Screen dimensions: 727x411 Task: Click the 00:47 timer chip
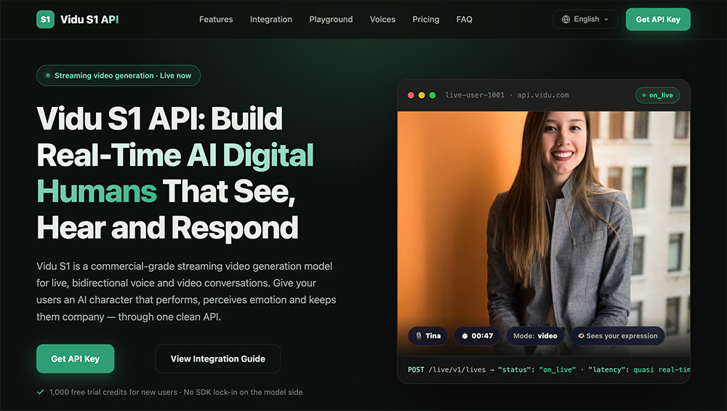(477, 336)
